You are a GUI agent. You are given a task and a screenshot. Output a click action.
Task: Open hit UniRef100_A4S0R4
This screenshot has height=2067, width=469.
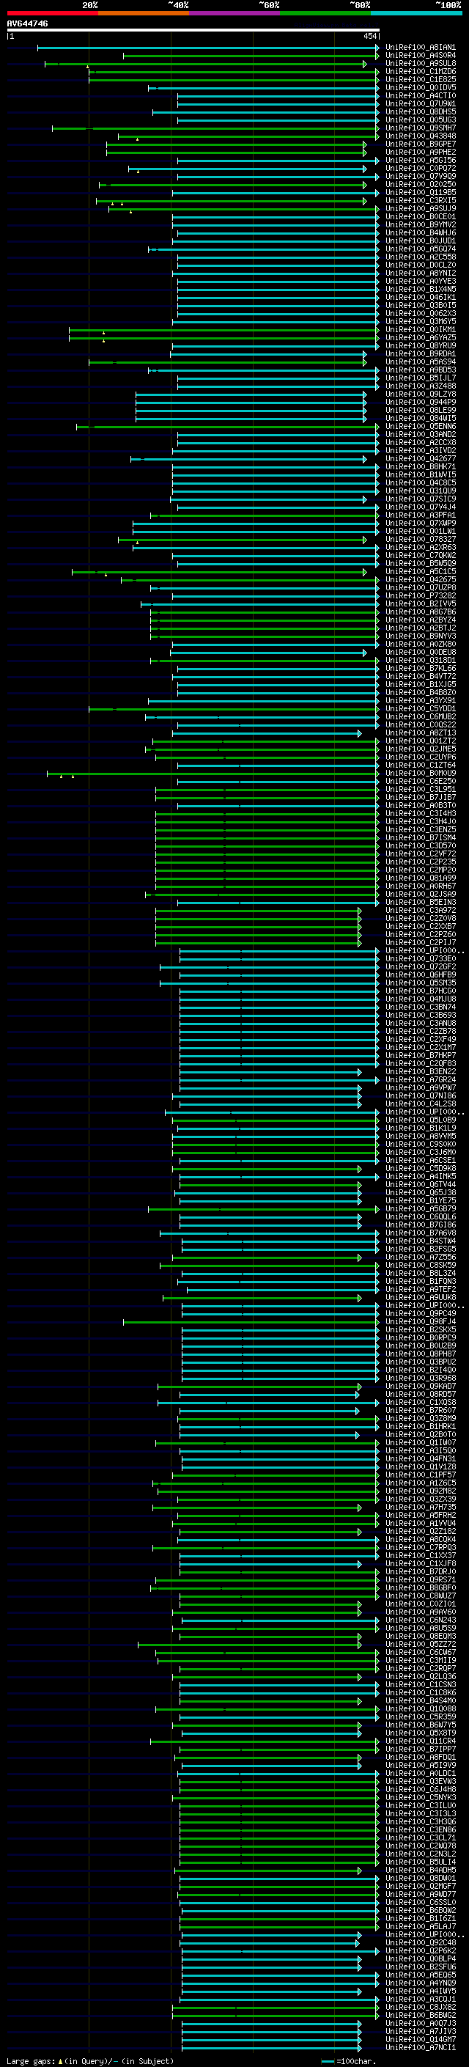tap(420, 56)
